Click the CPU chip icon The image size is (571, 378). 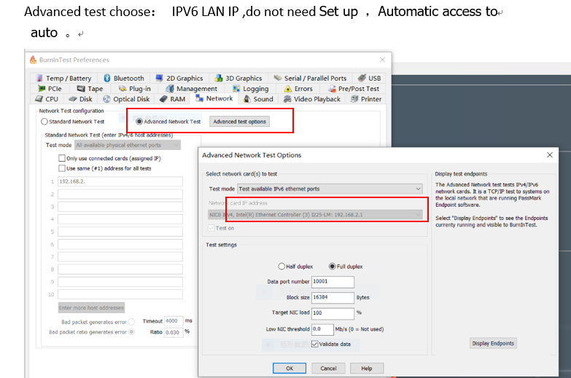pos(39,98)
